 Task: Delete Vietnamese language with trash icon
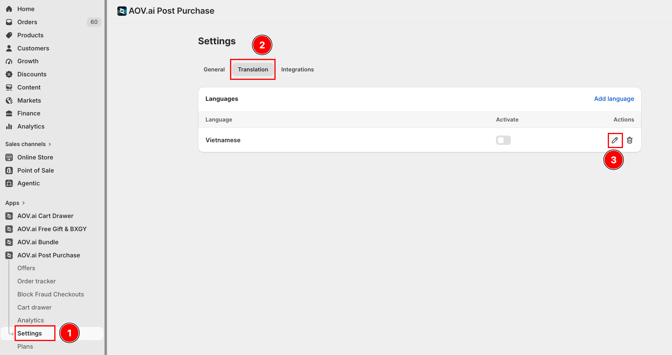click(630, 140)
